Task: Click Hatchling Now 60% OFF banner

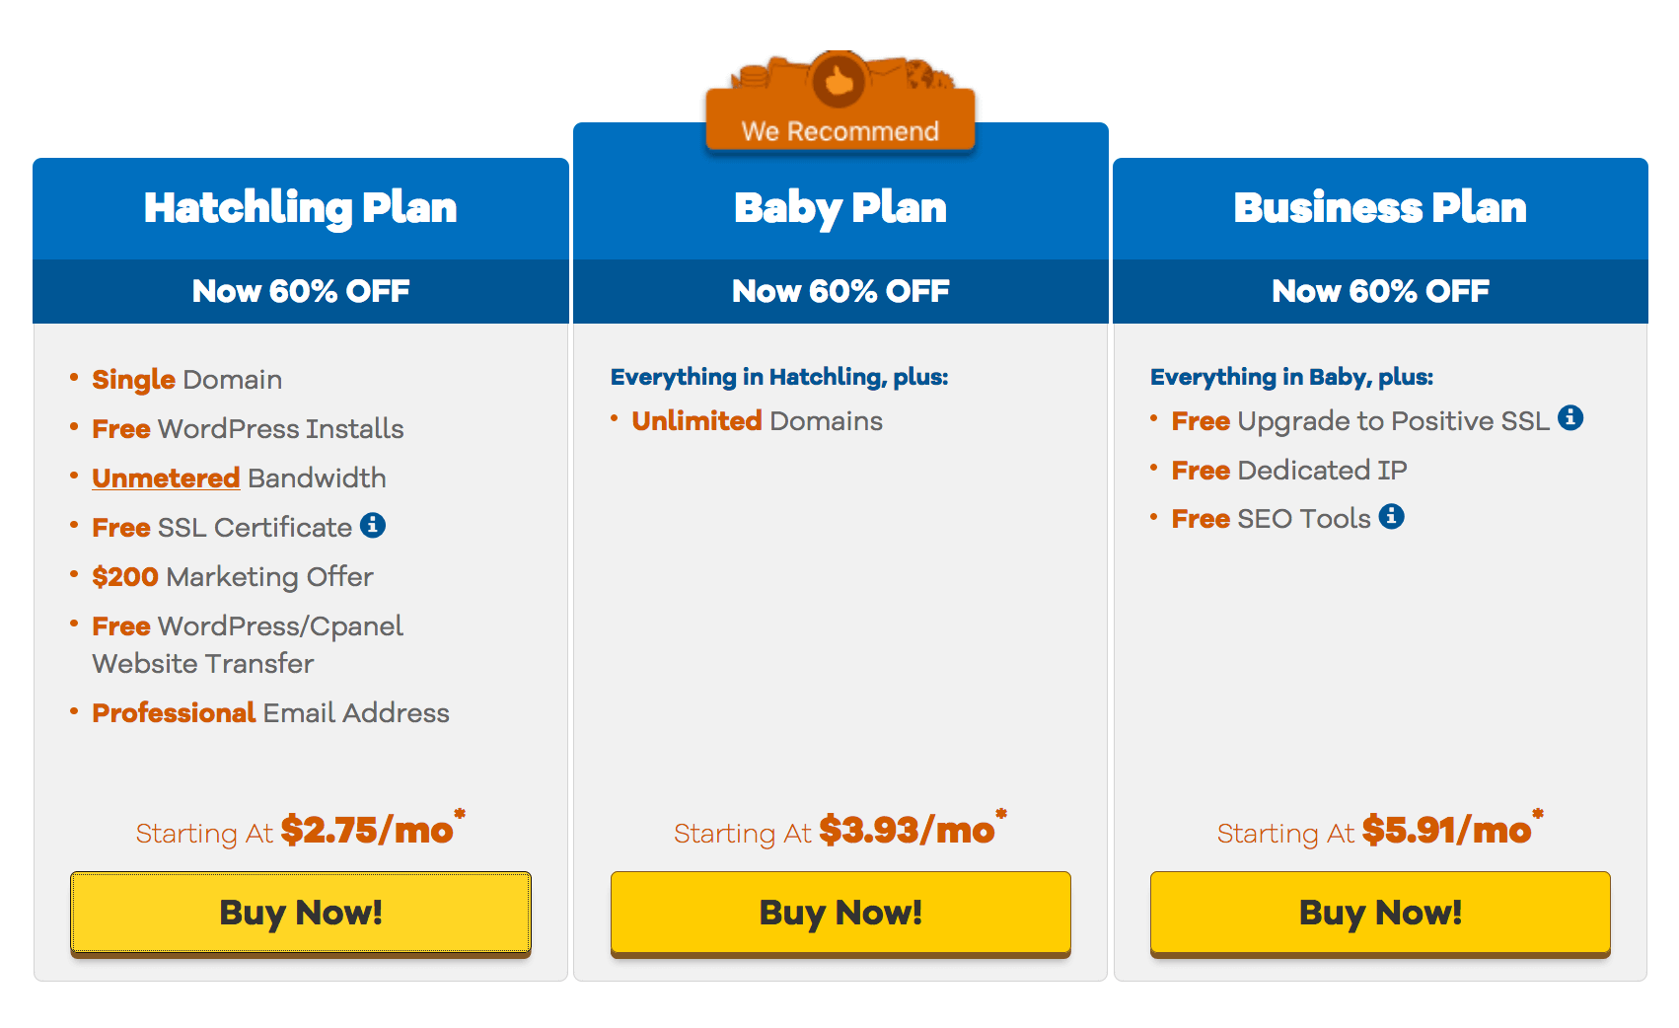Action: [301, 291]
